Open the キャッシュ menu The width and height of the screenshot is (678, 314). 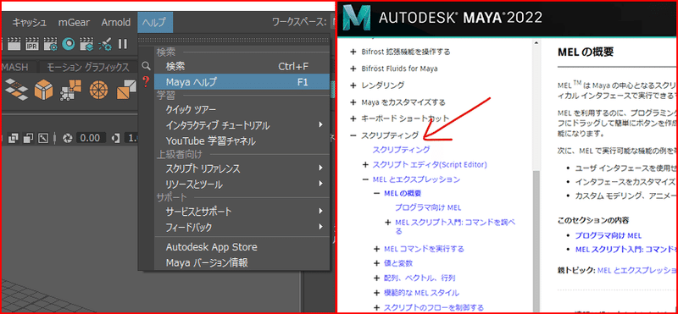(29, 22)
